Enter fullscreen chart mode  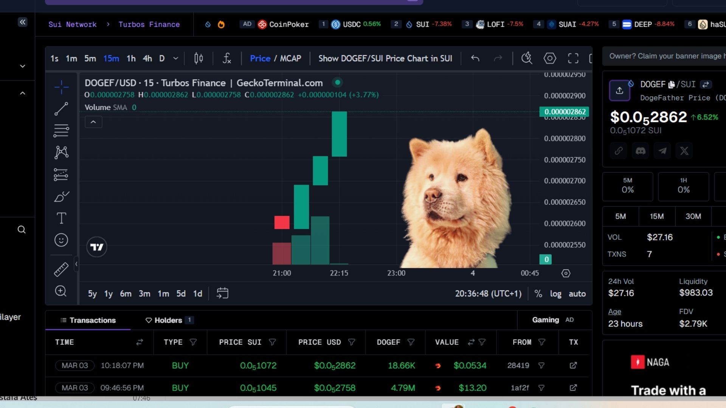pyautogui.click(x=573, y=58)
